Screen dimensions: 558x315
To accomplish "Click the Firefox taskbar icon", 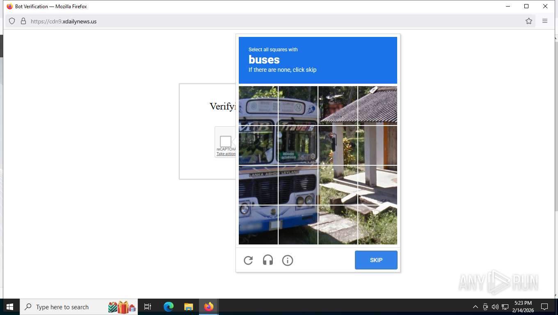I will (209, 307).
